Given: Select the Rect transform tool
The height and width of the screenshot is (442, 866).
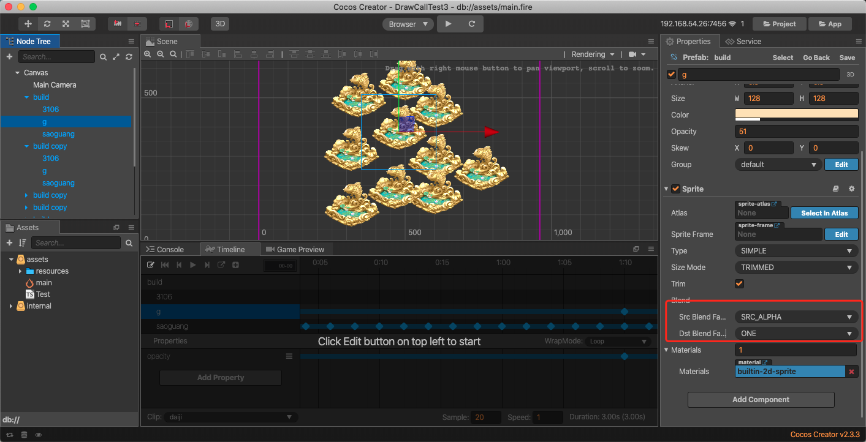Looking at the screenshot, I should click(85, 24).
